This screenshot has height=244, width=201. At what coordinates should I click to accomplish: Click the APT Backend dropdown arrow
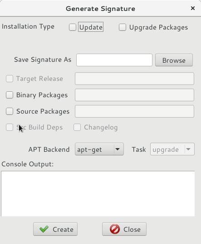[x=118, y=149]
